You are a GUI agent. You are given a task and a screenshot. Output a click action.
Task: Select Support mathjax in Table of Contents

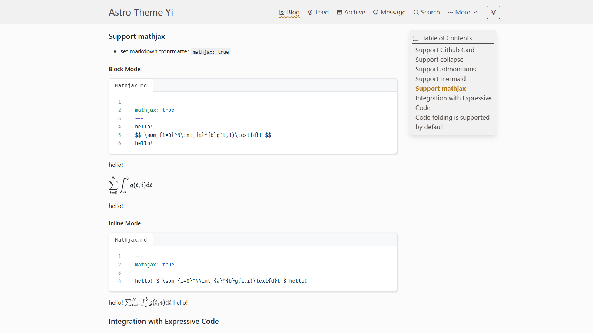[x=440, y=88]
